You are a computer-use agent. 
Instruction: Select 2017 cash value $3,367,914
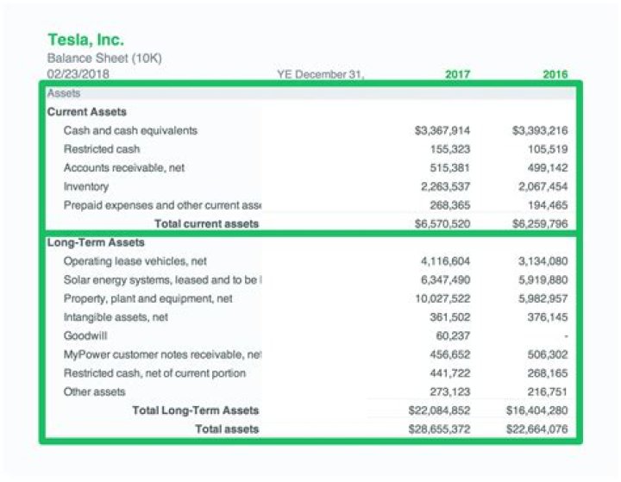(442, 131)
